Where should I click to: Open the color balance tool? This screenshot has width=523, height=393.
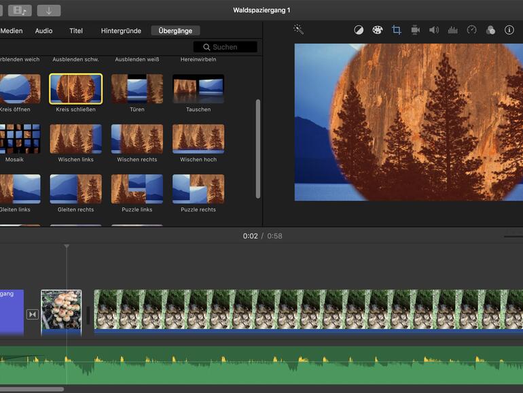click(x=359, y=30)
